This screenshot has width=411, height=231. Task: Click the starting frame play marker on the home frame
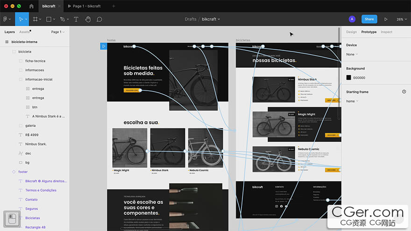point(104,46)
